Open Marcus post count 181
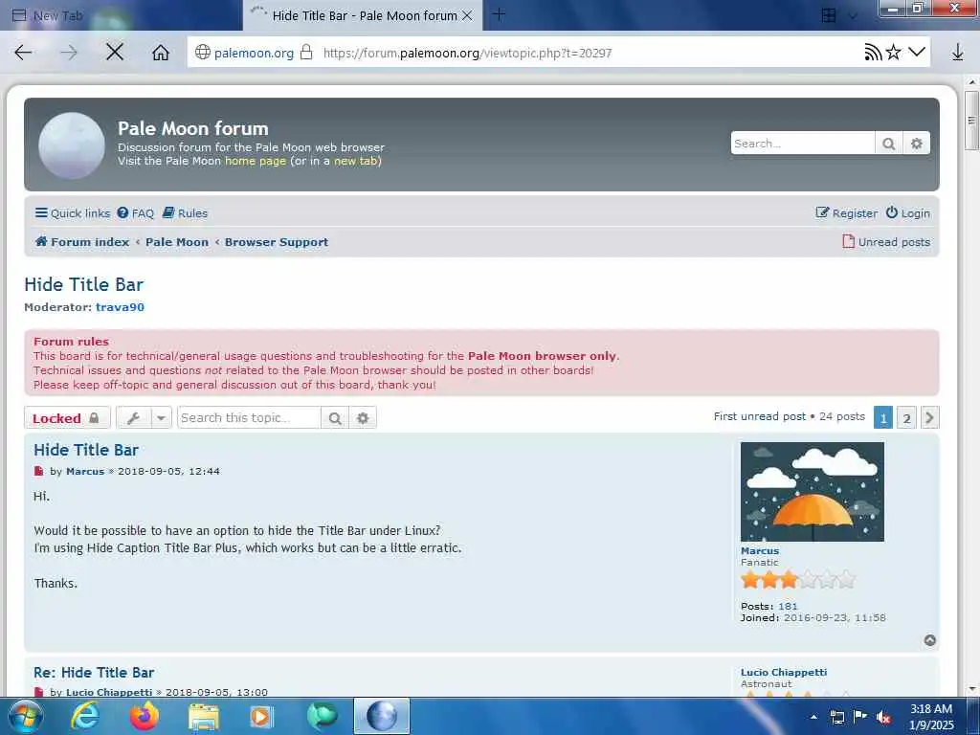The width and height of the screenshot is (980, 735). [x=788, y=606]
